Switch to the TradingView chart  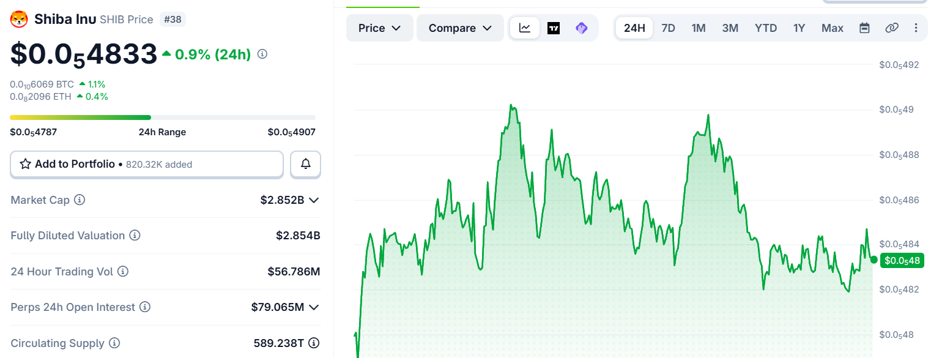(x=554, y=28)
